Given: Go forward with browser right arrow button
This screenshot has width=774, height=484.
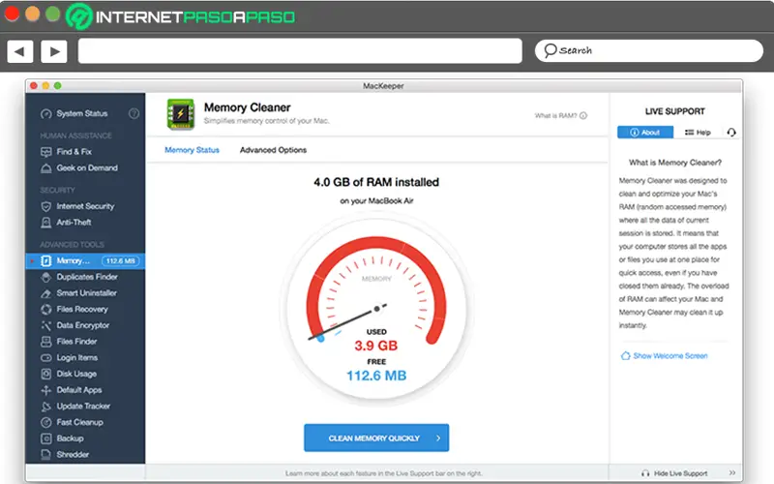Looking at the screenshot, I should 54,51.
